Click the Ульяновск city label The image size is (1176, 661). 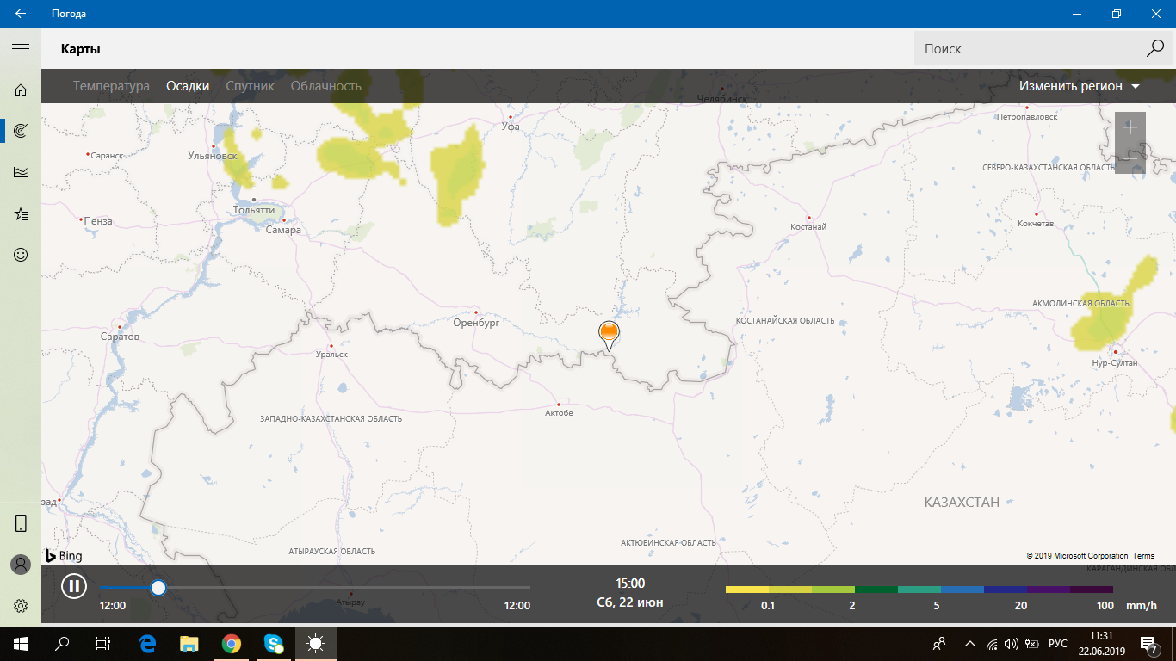[x=213, y=156]
